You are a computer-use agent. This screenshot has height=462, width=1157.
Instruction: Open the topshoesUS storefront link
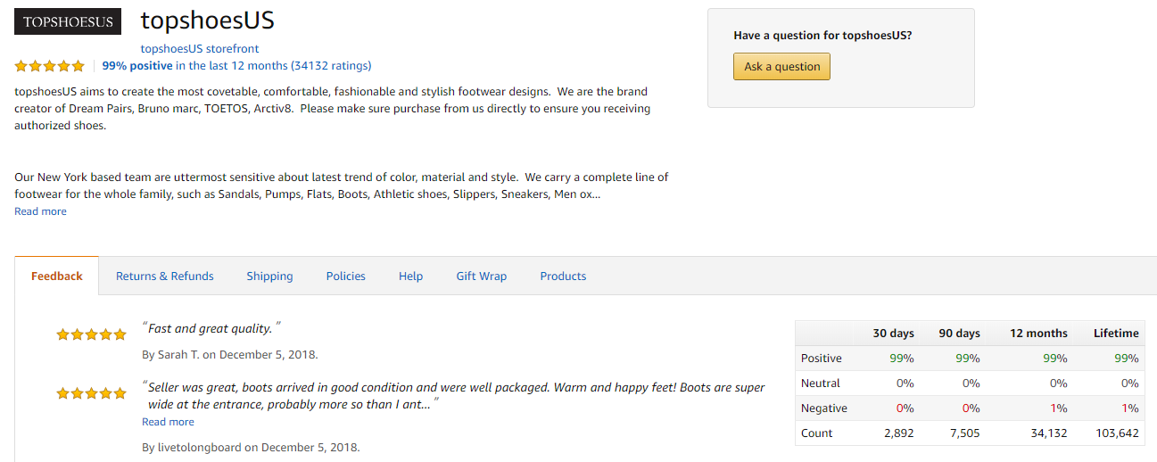[x=200, y=48]
